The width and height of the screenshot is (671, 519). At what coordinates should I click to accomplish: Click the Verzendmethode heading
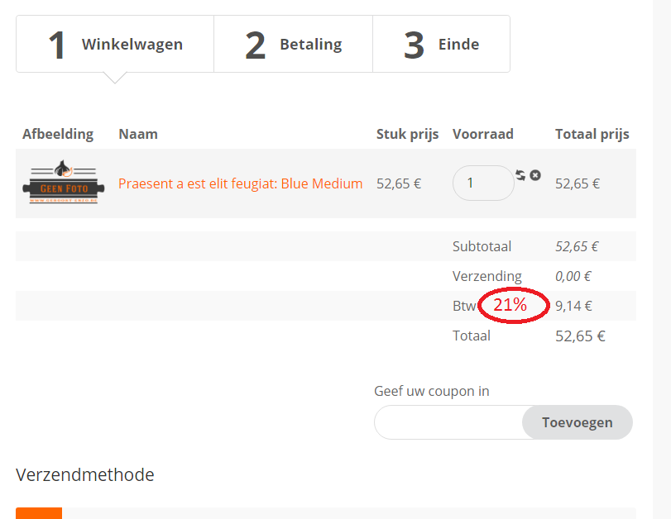pos(85,474)
